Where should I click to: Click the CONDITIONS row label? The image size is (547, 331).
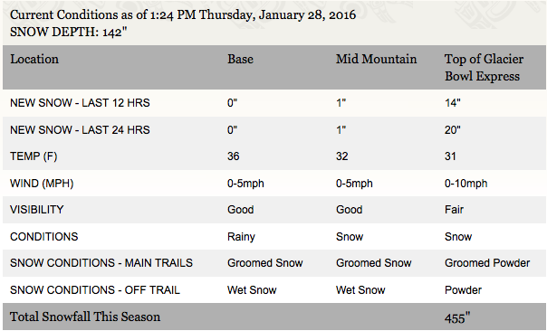[x=44, y=237]
